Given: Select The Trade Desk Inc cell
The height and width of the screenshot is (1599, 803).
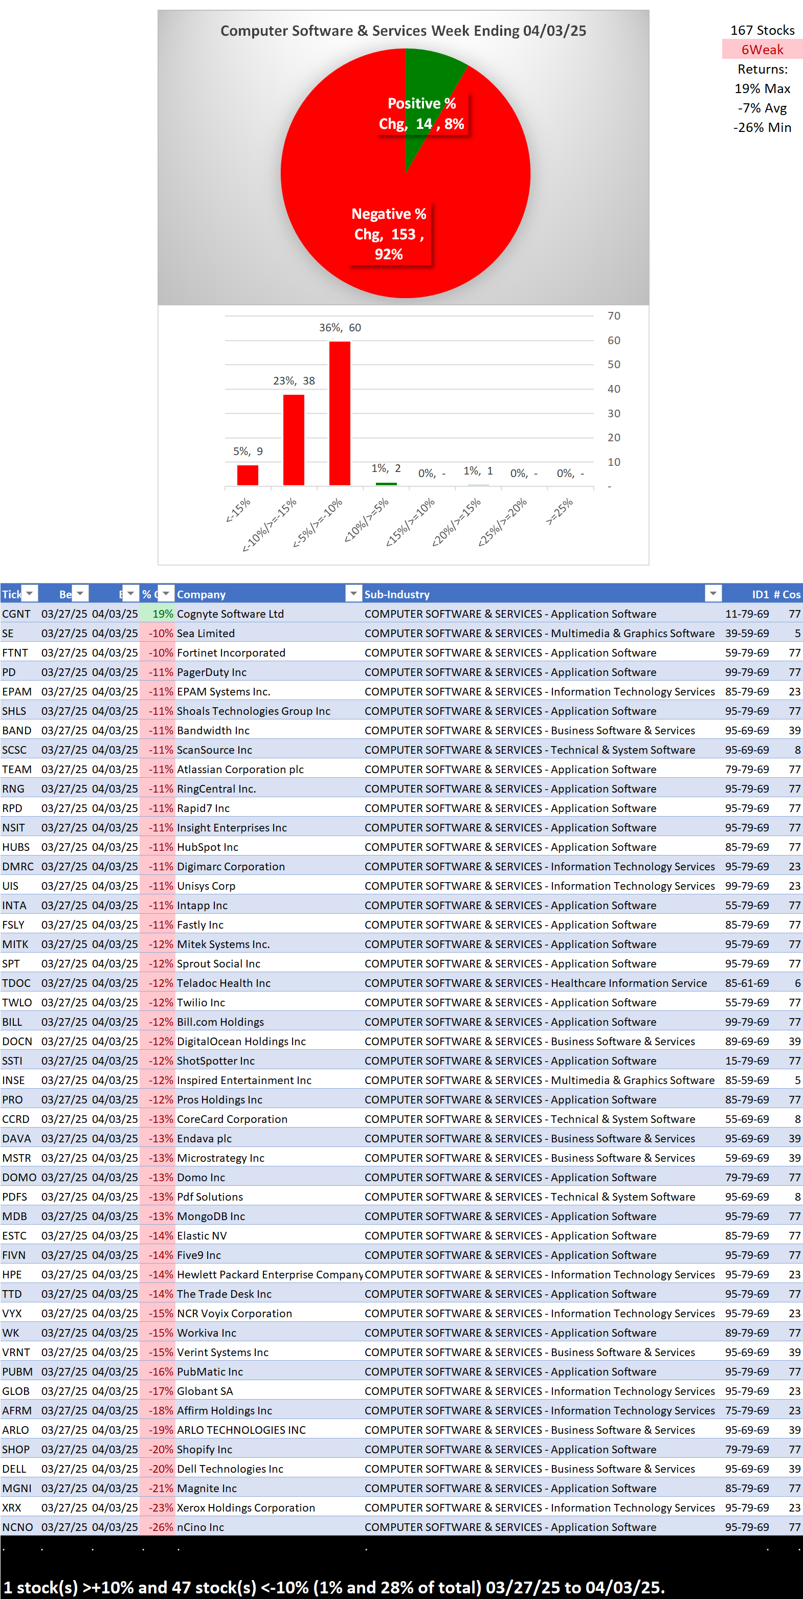Looking at the screenshot, I should click(269, 1294).
